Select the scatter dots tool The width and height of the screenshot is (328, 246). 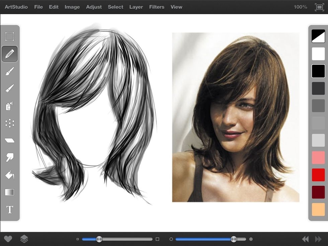[10, 123]
